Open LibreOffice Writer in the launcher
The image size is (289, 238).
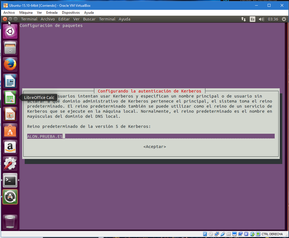click(x=10, y=81)
